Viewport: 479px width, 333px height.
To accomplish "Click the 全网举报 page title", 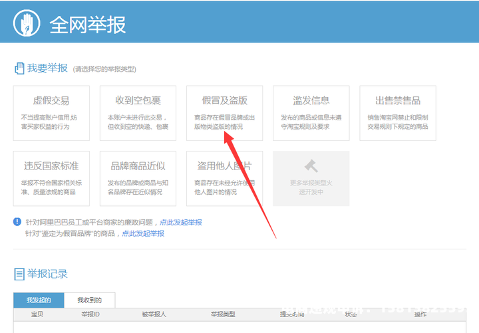I will click(87, 25).
